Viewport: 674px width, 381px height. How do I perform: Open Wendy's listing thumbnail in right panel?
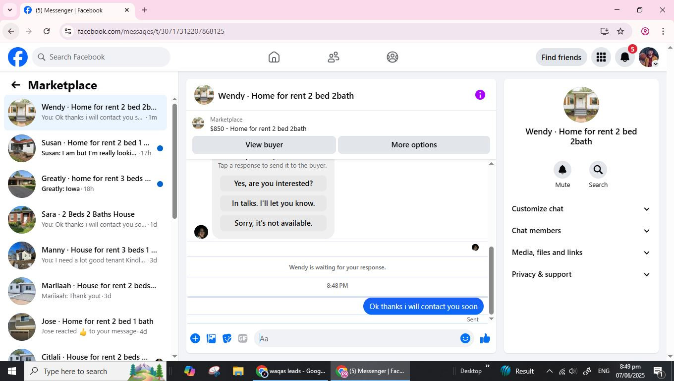point(581,105)
